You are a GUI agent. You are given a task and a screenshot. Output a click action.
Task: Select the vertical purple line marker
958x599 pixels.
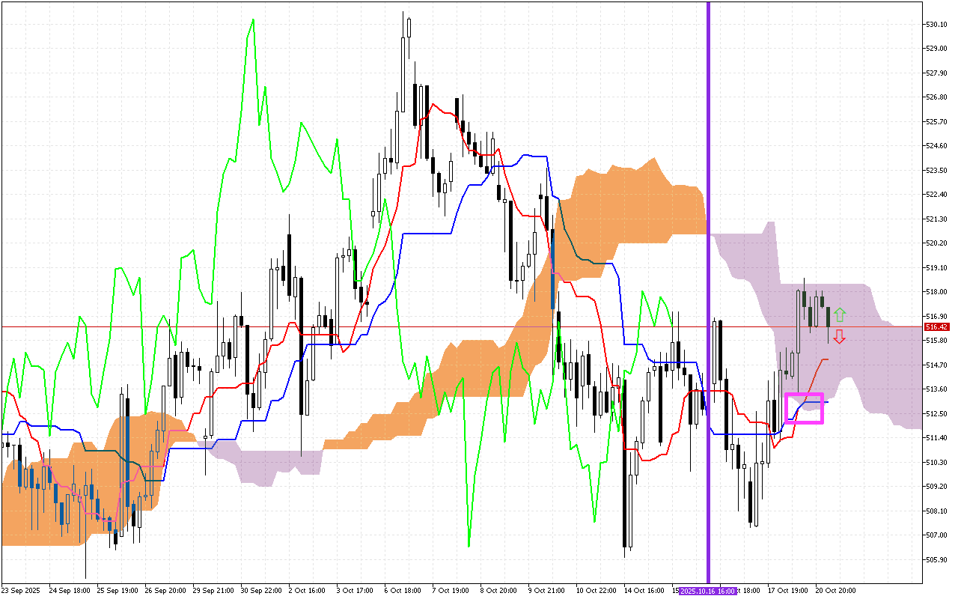tap(709, 299)
